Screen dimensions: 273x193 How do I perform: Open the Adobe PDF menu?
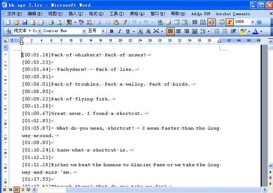[201, 14]
